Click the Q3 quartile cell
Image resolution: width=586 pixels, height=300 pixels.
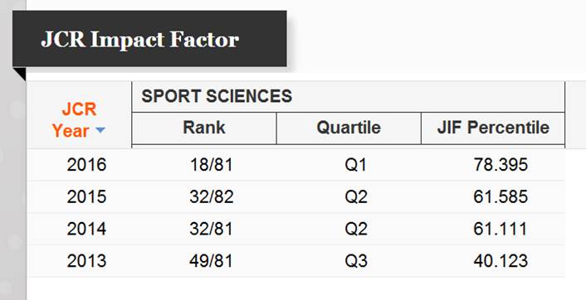point(355,261)
